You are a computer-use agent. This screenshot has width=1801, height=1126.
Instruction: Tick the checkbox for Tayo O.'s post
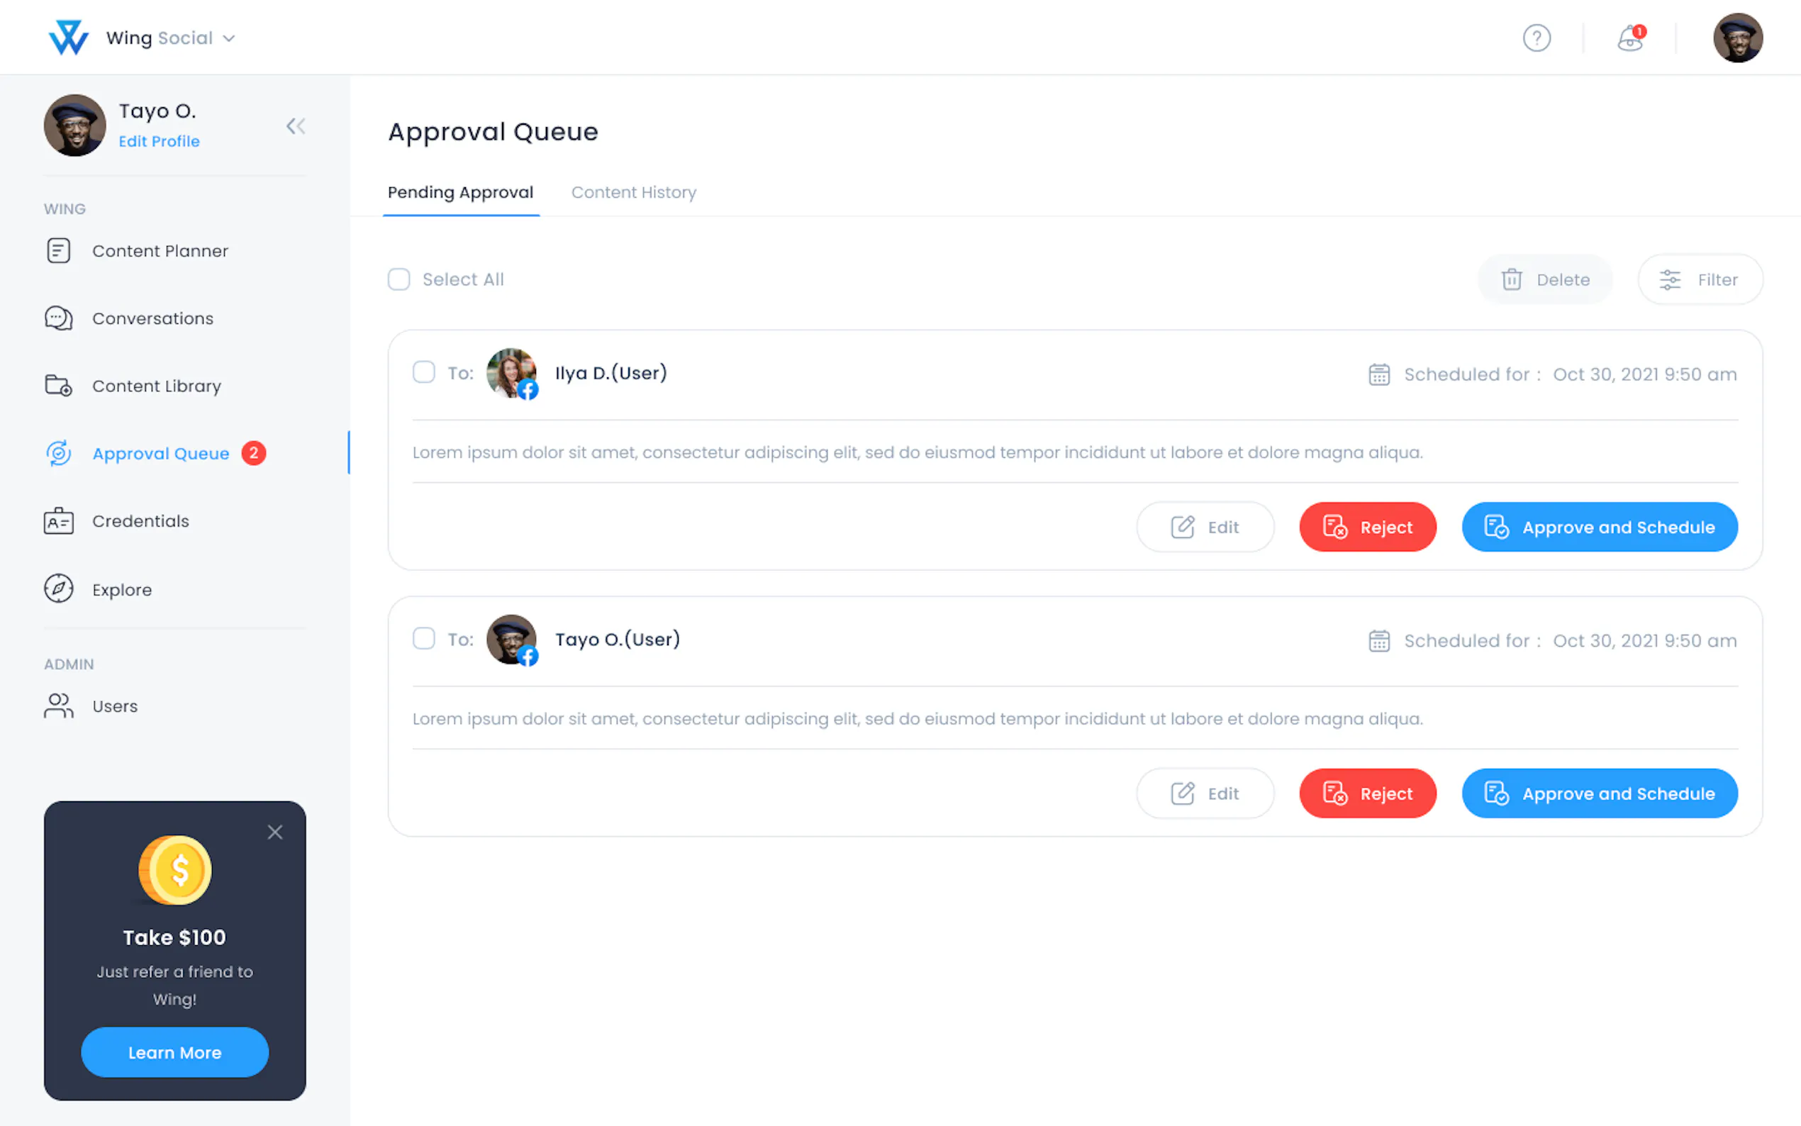point(423,639)
